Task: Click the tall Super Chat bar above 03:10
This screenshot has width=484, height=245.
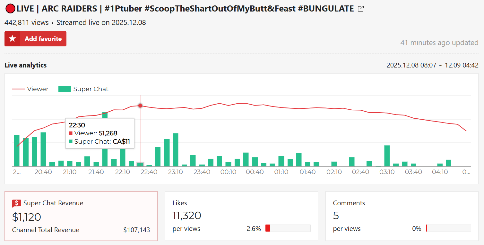Action: 387,156
